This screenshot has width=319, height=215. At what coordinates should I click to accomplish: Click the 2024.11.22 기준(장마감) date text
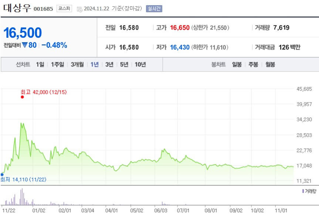click(x=113, y=9)
